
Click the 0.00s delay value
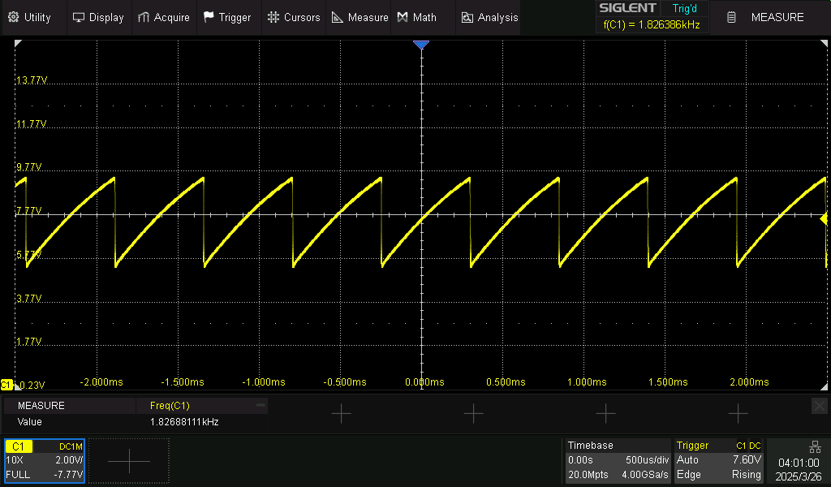pos(580,460)
